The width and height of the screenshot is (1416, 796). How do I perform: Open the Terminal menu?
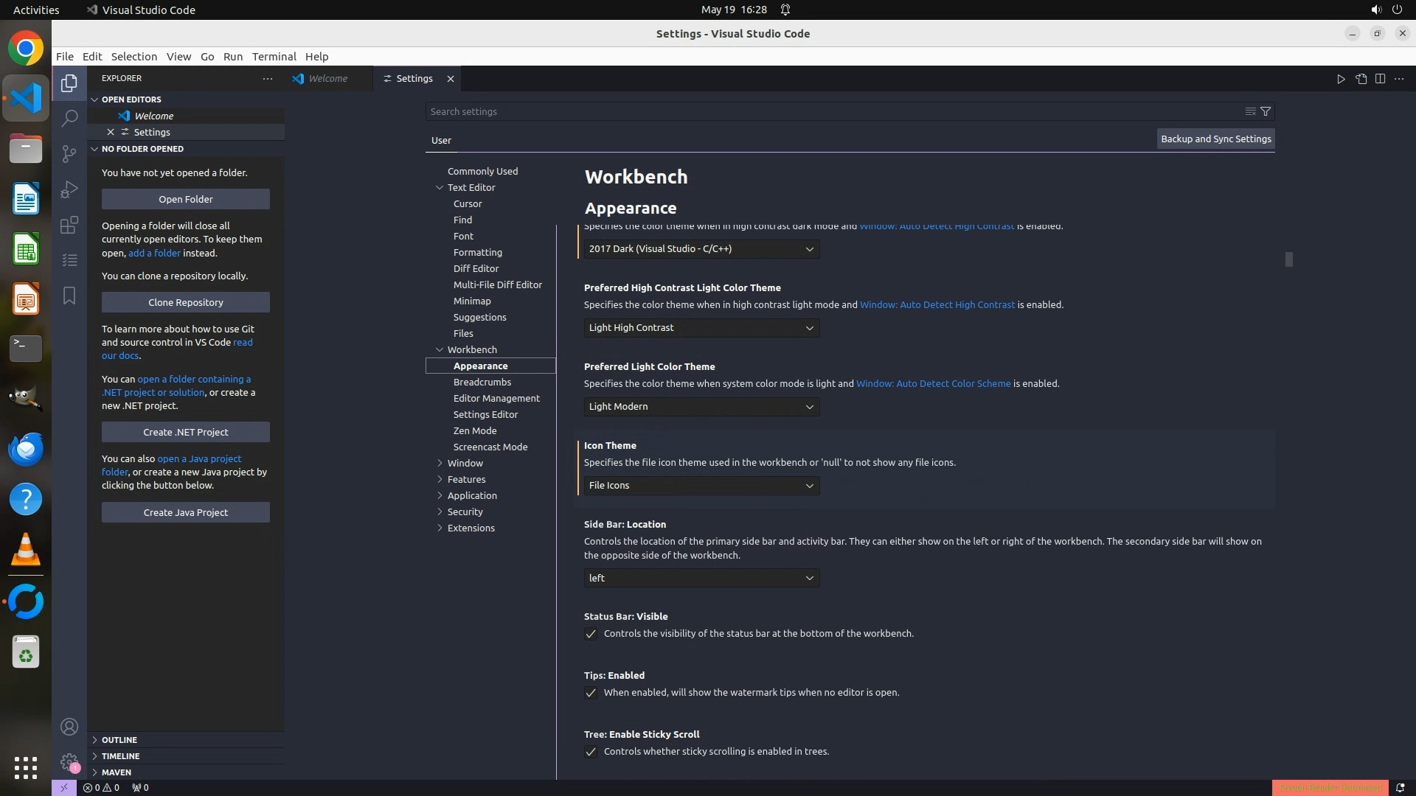(274, 57)
